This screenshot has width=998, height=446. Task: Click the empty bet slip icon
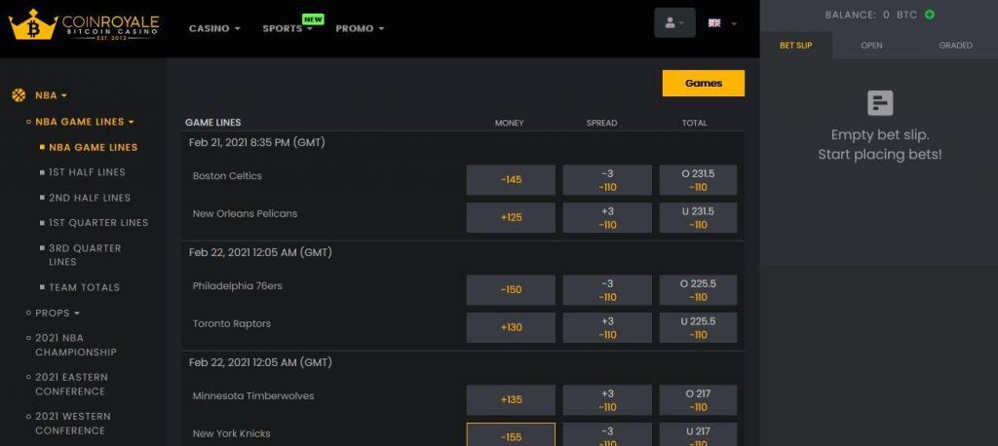[x=880, y=103]
